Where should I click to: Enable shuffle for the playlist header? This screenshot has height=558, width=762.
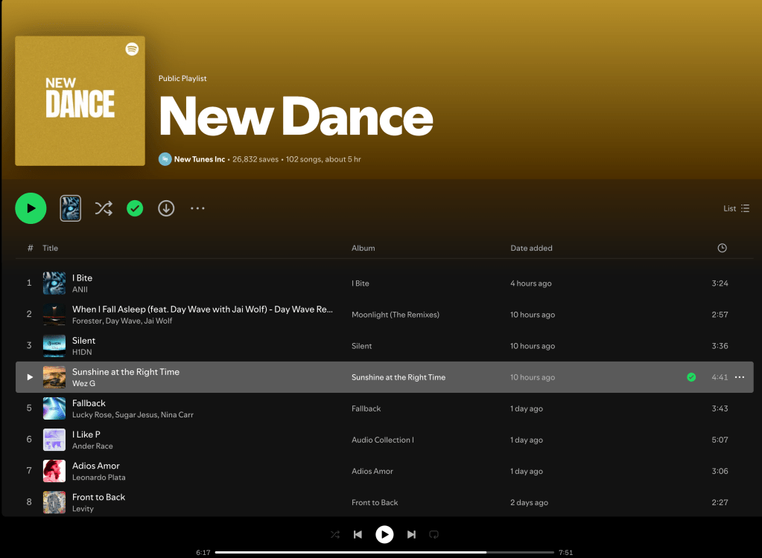[104, 208]
